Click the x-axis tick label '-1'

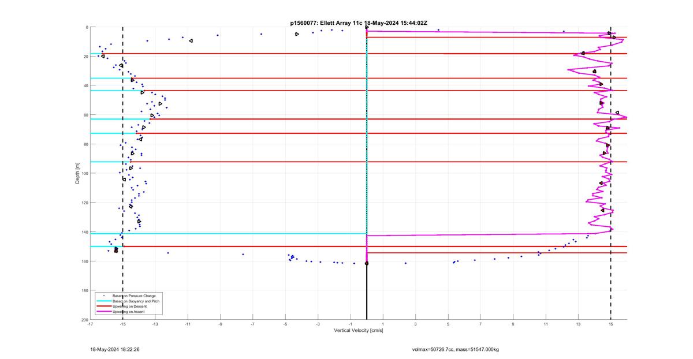click(350, 324)
